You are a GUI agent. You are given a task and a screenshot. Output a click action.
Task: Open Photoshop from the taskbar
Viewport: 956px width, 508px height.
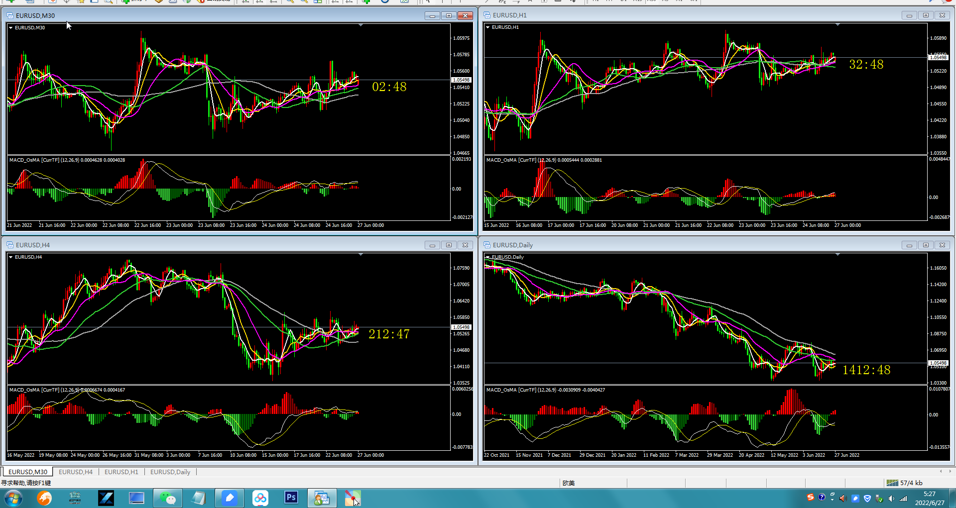tap(291, 498)
